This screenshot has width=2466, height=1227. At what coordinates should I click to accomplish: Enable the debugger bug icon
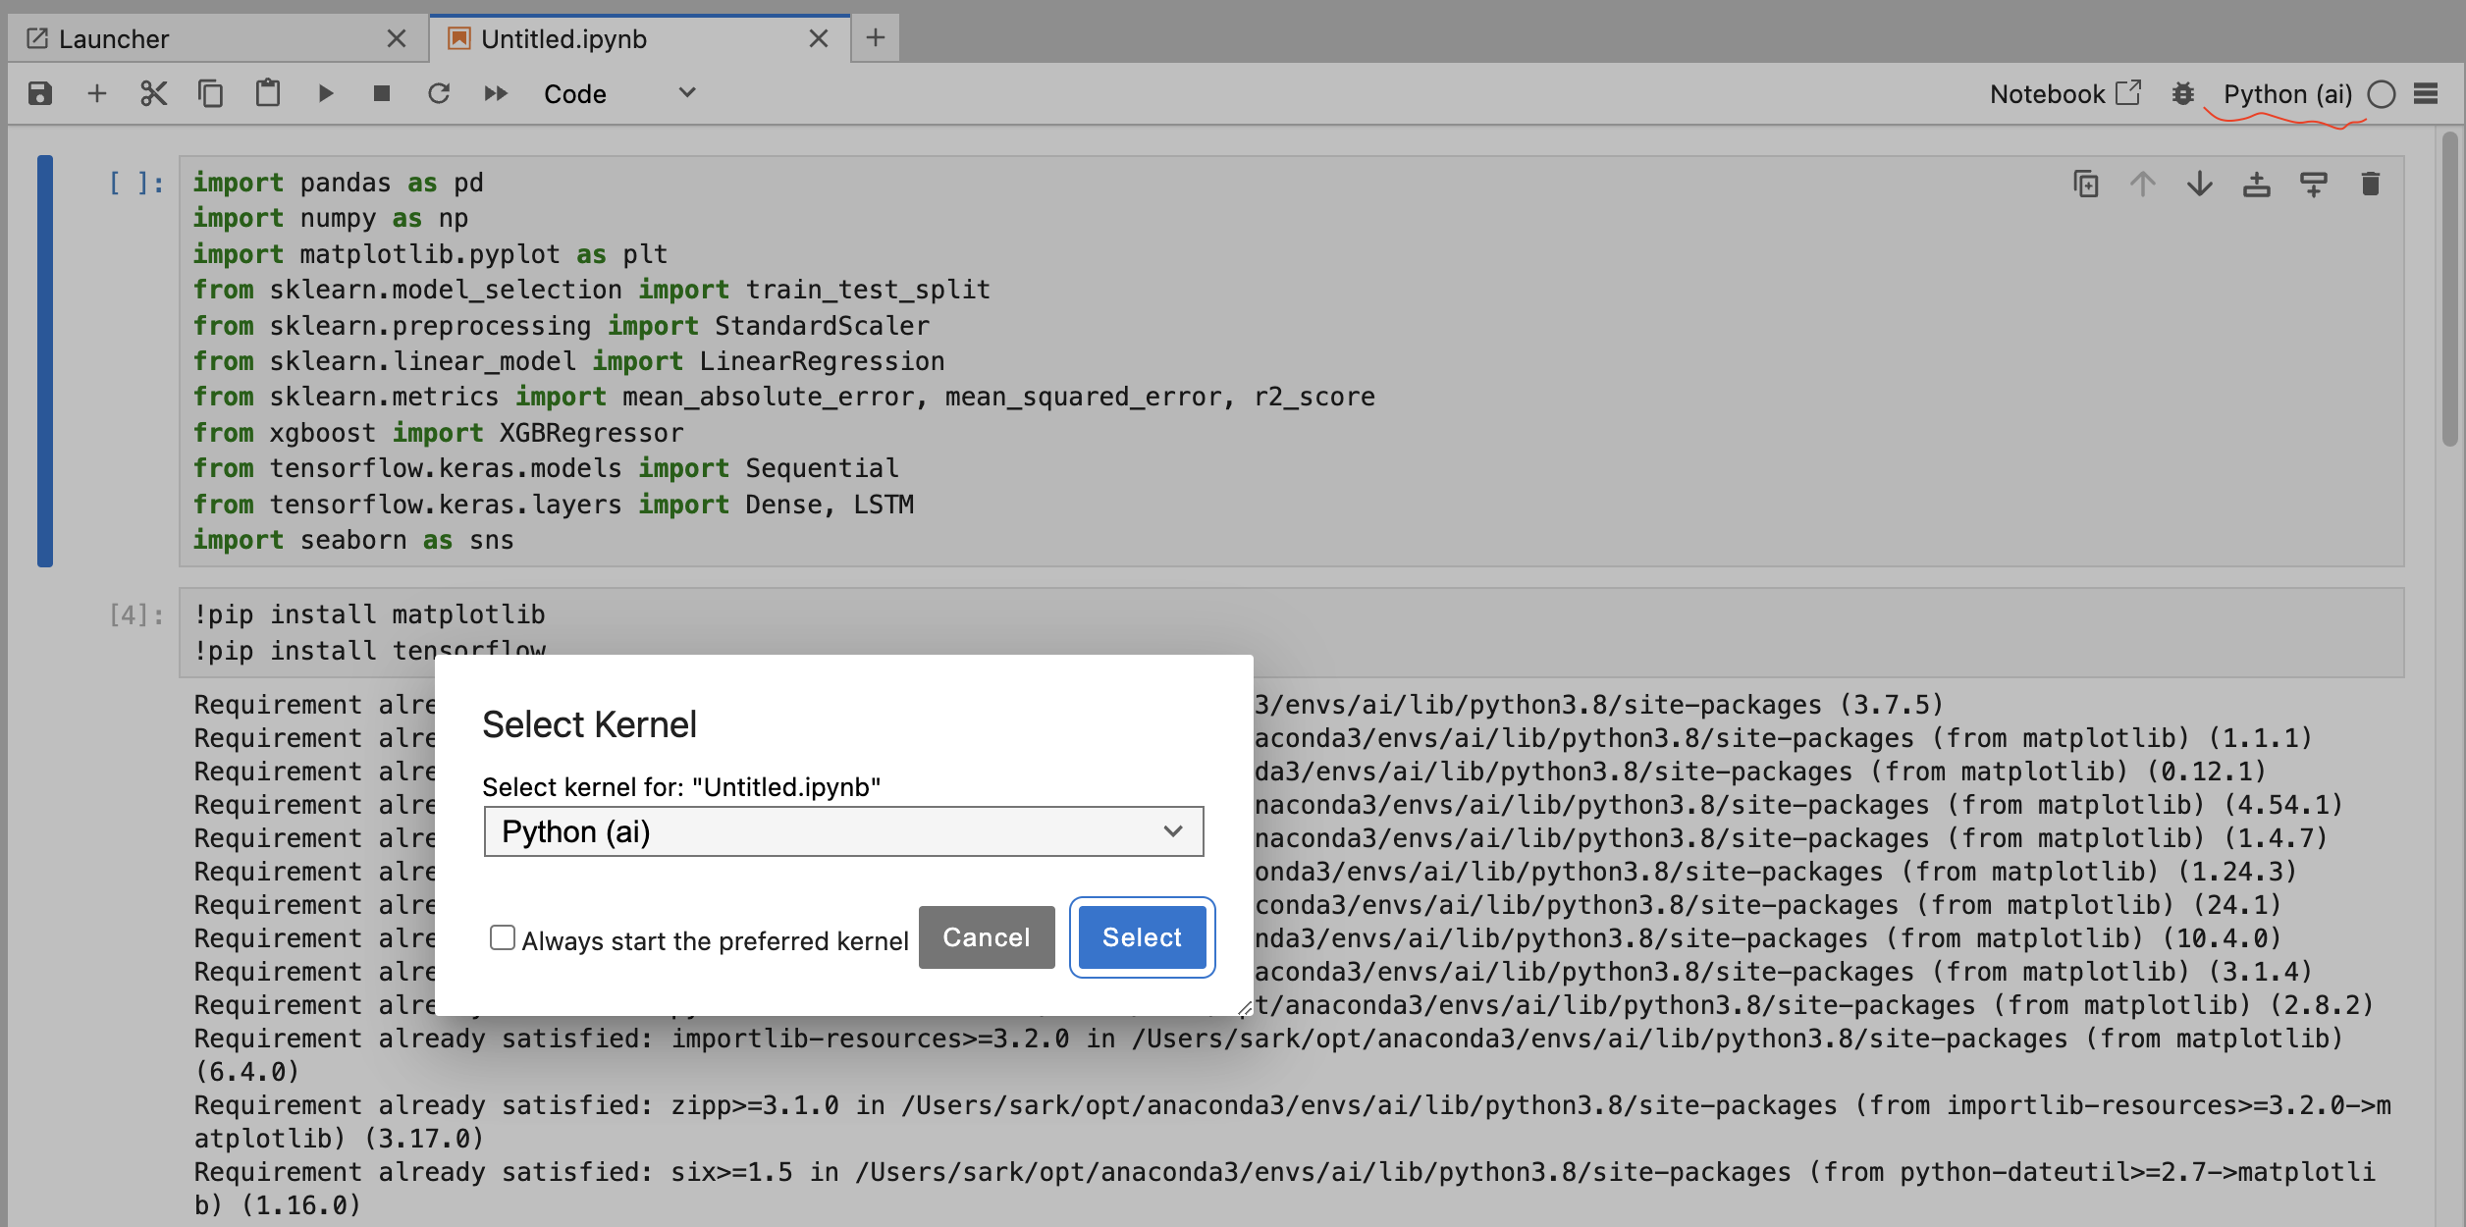2182,93
